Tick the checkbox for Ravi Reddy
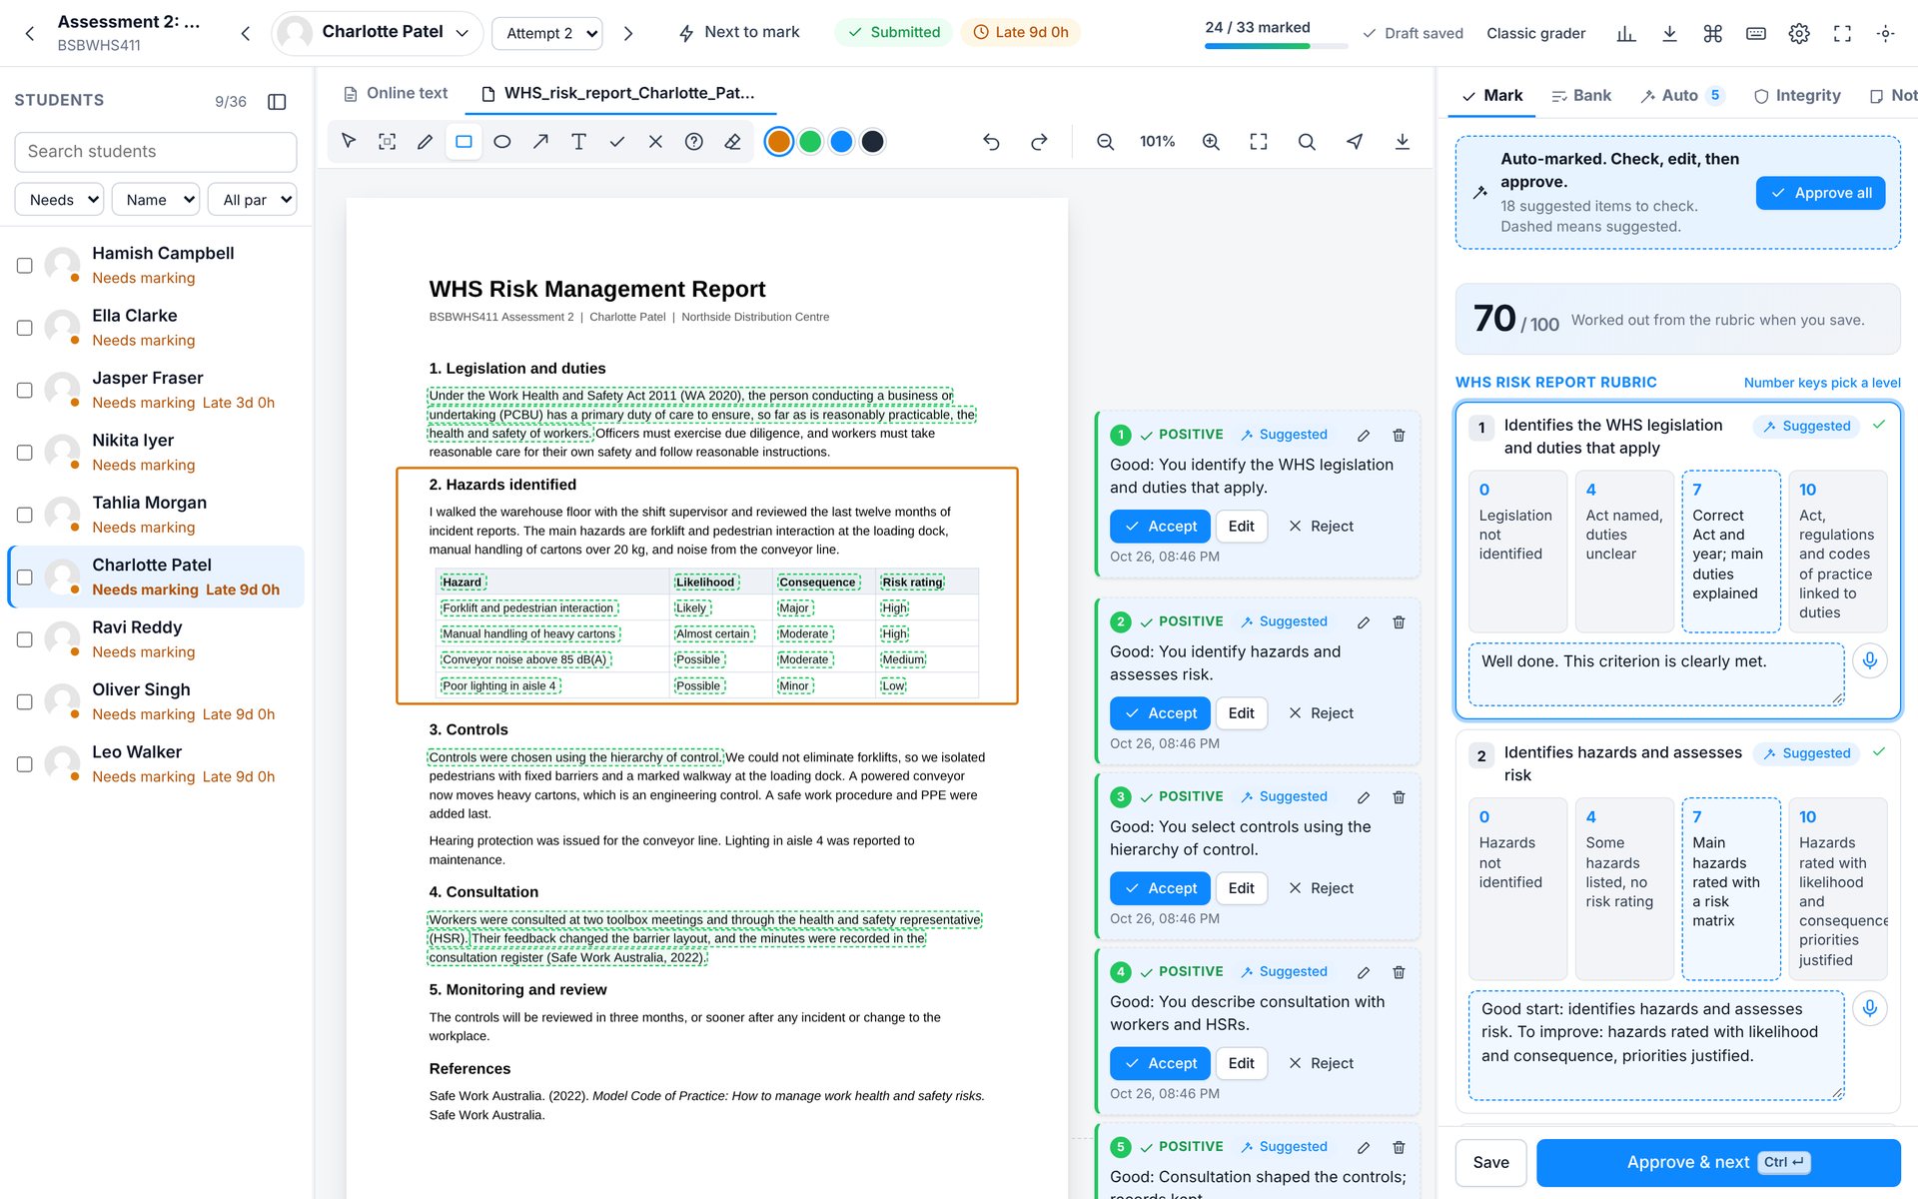 [25, 639]
